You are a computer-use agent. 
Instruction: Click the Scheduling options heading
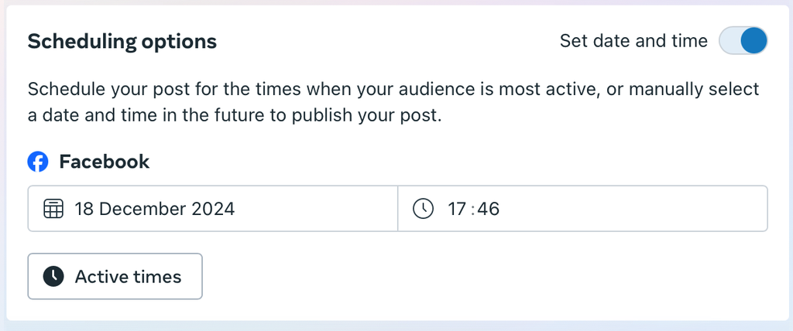[x=122, y=41]
